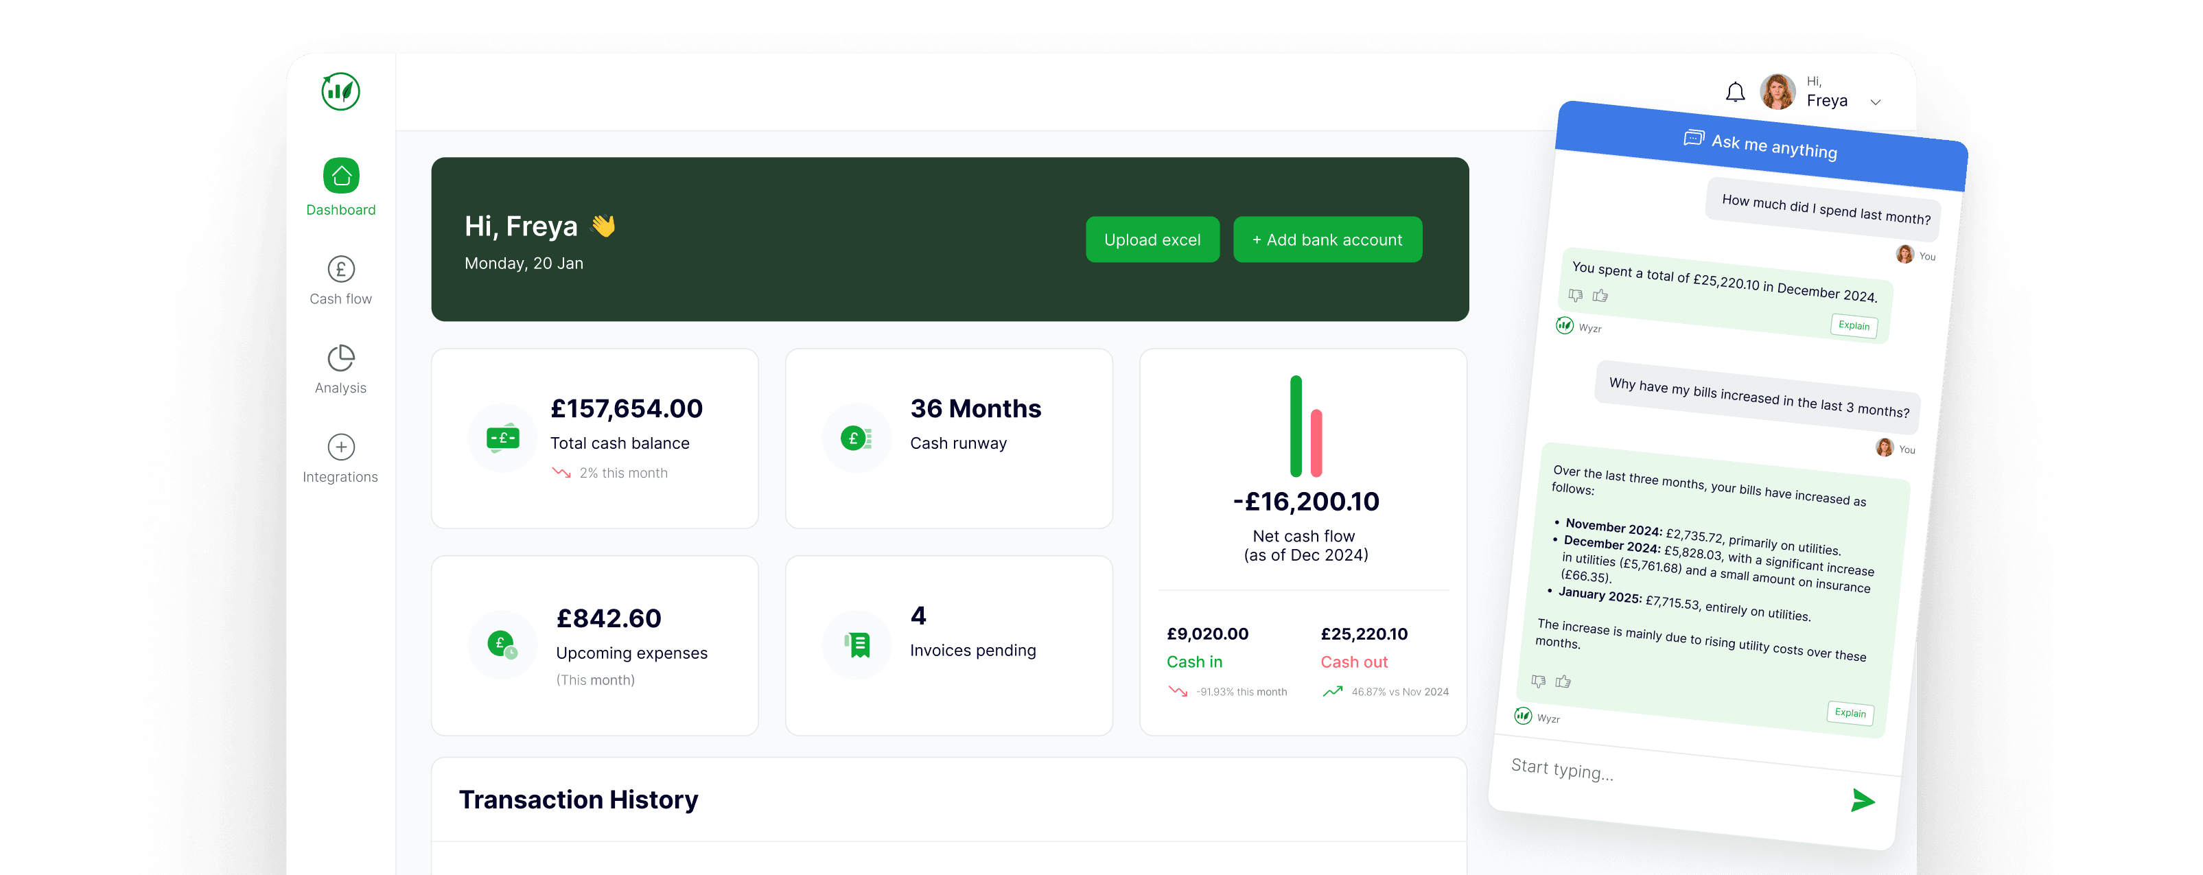Open the Analysis pie chart icon
The height and width of the screenshot is (875, 2203).
[341, 358]
